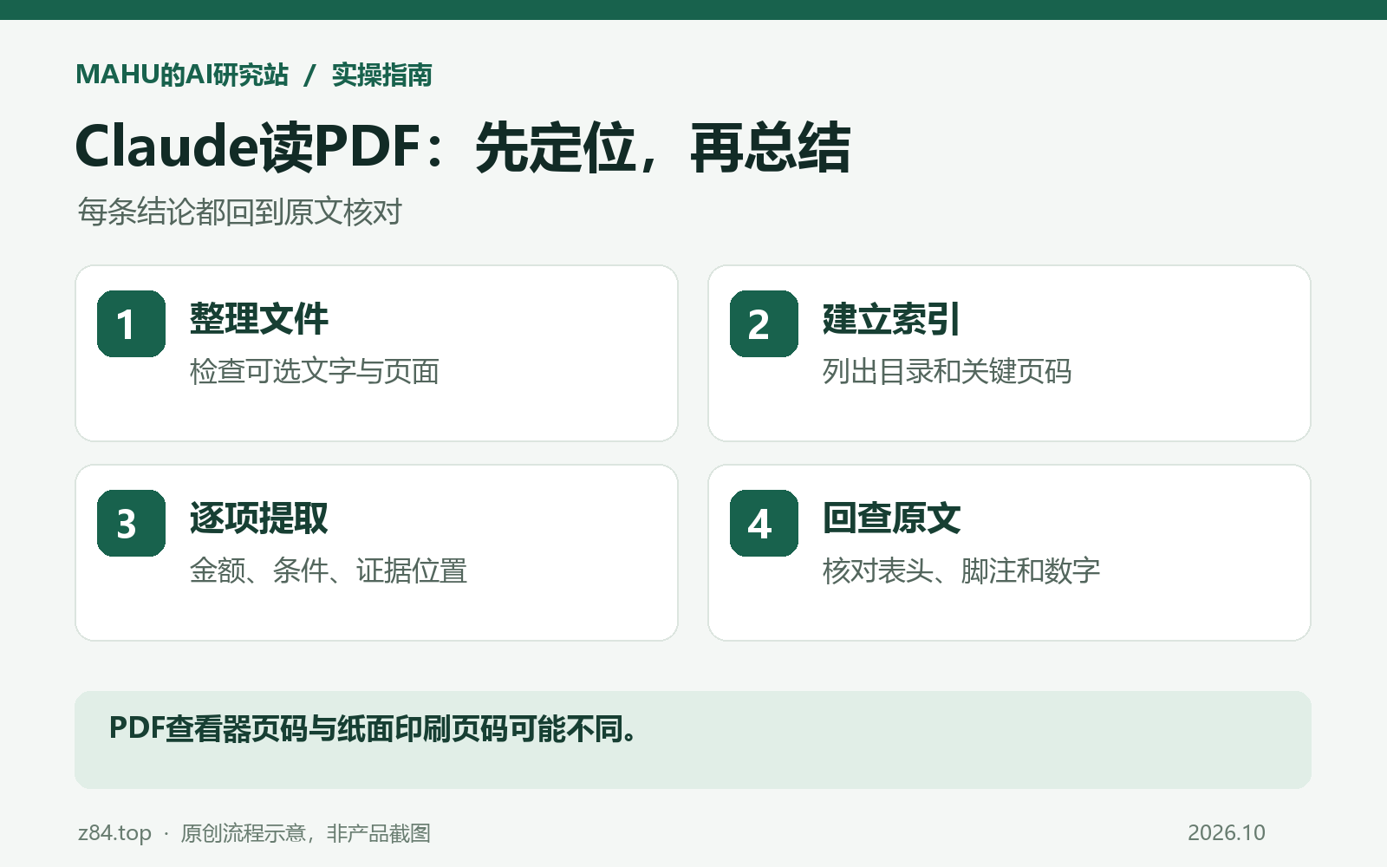Image resolution: width=1387 pixels, height=867 pixels.
Task: Click the 实操指南 breadcrumb text
Action: pyautogui.click(x=382, y=75)
